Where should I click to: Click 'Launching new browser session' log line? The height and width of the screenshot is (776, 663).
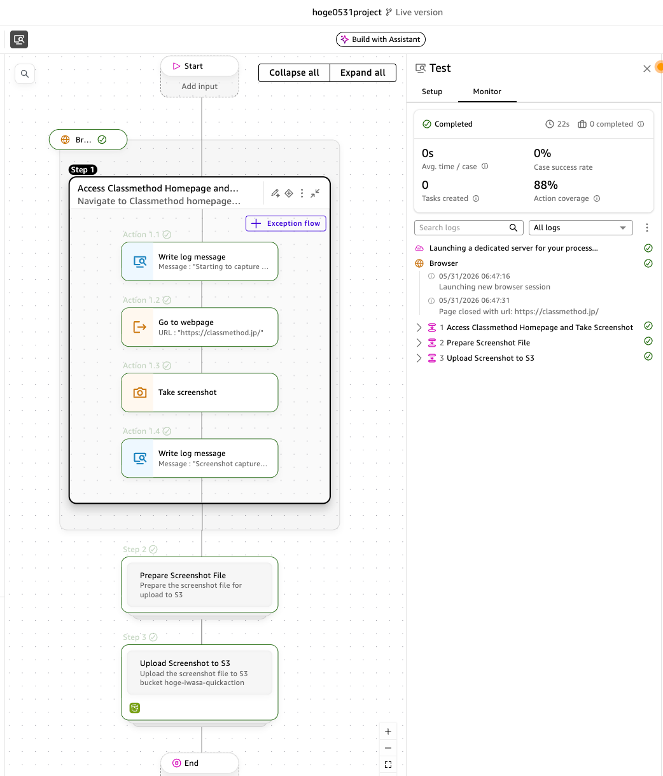(494, 287)
